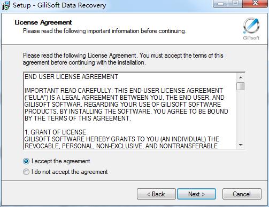Click the "License Agreement" heading

[x=43, y=22]
